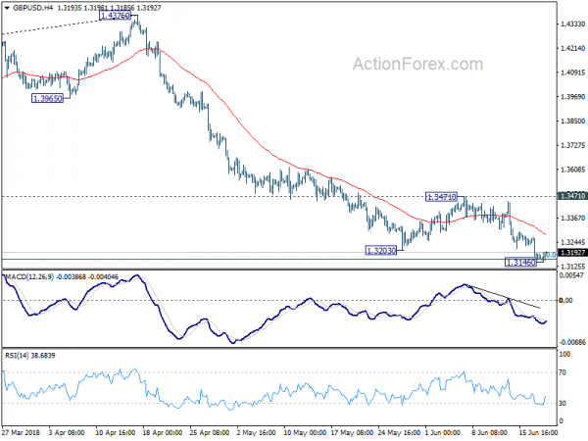The width and height of the screenshot is (588, 441).
Task: Select the current price tag 1.31927
Action: tap(572, 253)
